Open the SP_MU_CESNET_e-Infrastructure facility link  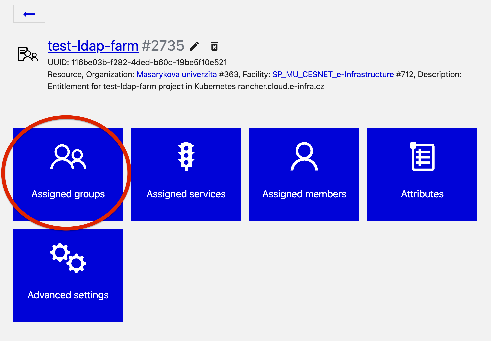click(x=333, y=74)
